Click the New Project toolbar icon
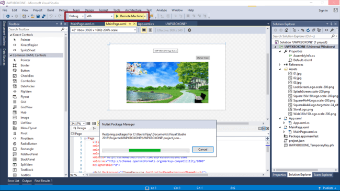 point(24,16)
